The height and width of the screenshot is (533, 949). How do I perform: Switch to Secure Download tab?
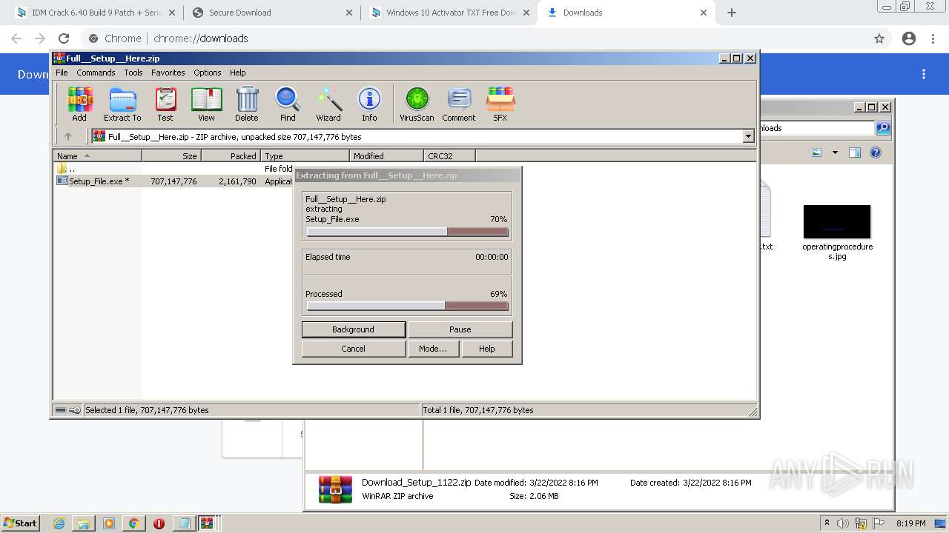click(271, 13)
